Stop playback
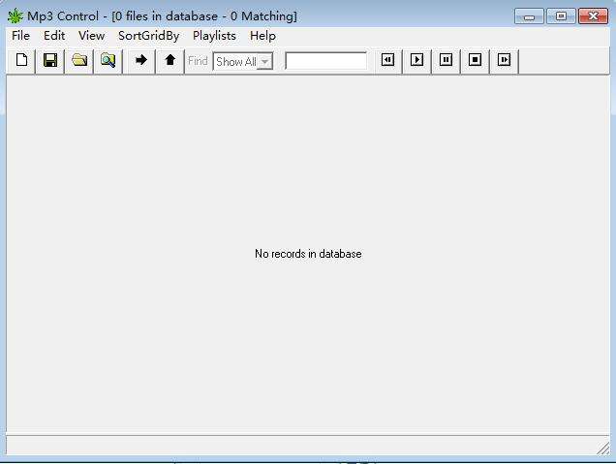This screenshot has height=464, width=616. tap(475, 60)
